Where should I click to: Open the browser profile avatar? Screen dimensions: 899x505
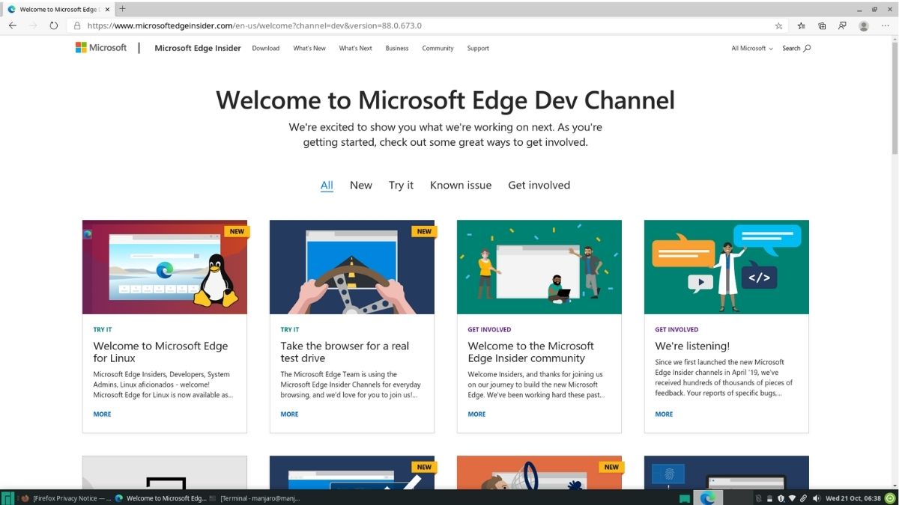point(863,25)
